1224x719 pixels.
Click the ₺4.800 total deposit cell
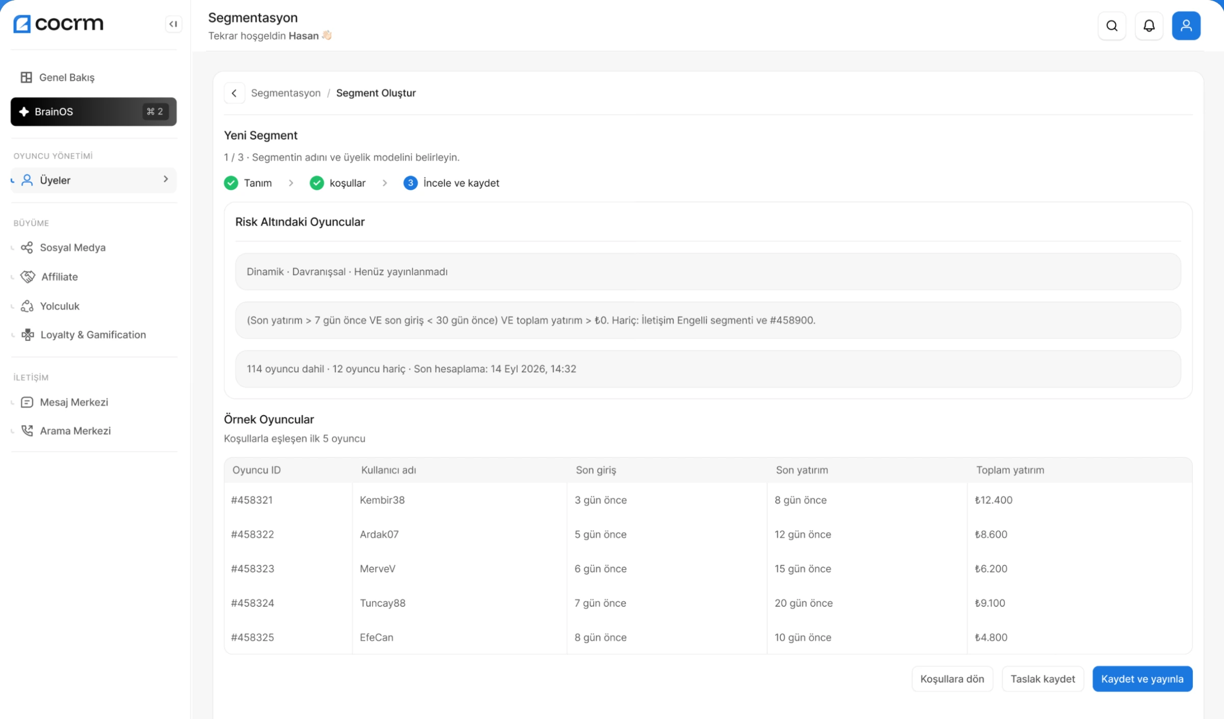pyautogui.click(x=991, y=637)
